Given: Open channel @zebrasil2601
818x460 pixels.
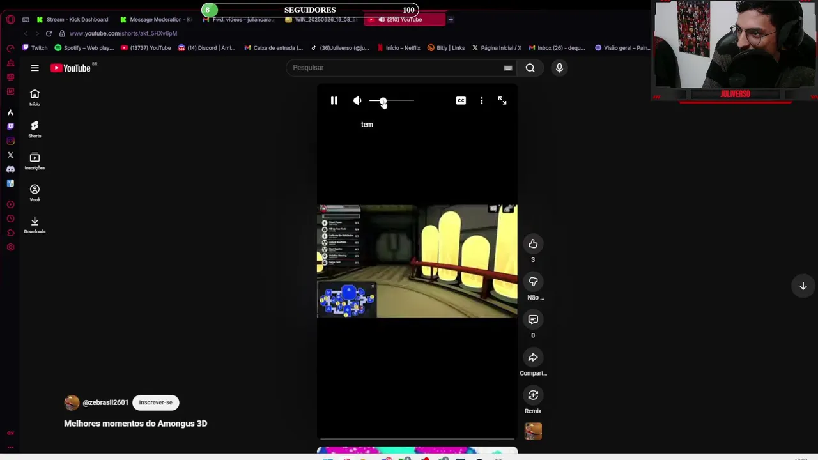Looking at the screenshot, I should point(105,402).
